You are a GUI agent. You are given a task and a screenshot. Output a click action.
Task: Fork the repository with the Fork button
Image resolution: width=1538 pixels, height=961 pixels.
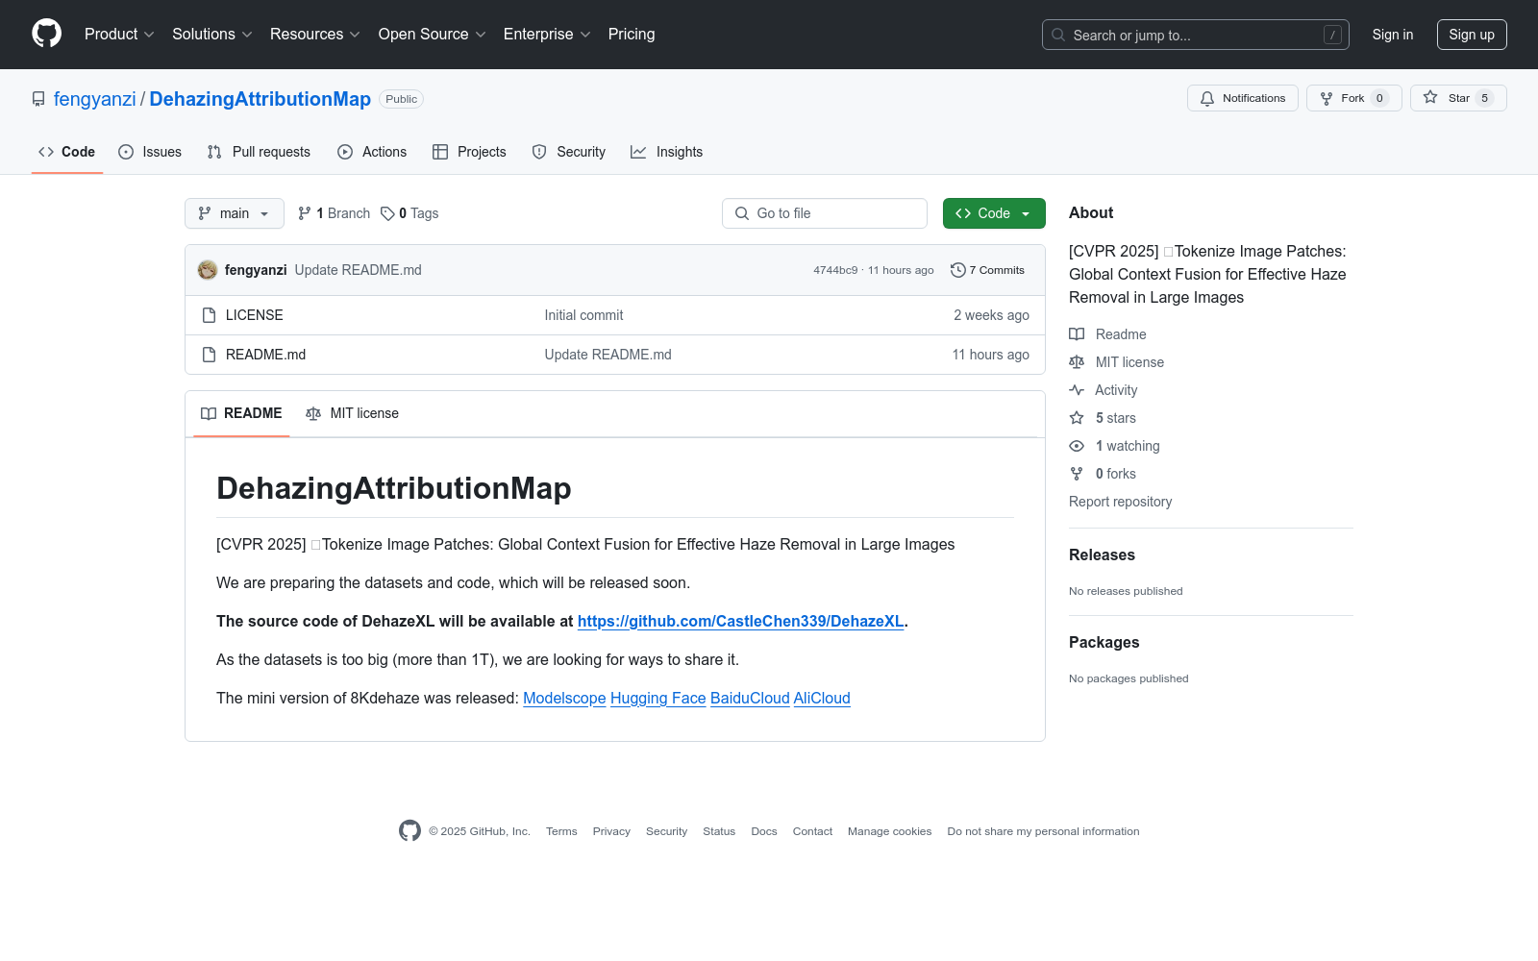pos(1353,98)
